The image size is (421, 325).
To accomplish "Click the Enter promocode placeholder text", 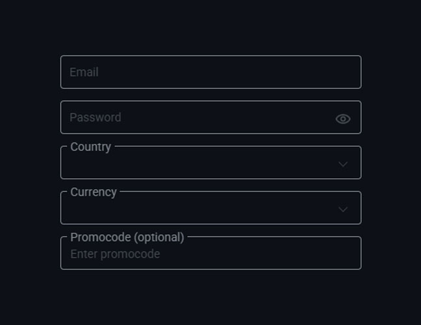I will click(115, 254).
